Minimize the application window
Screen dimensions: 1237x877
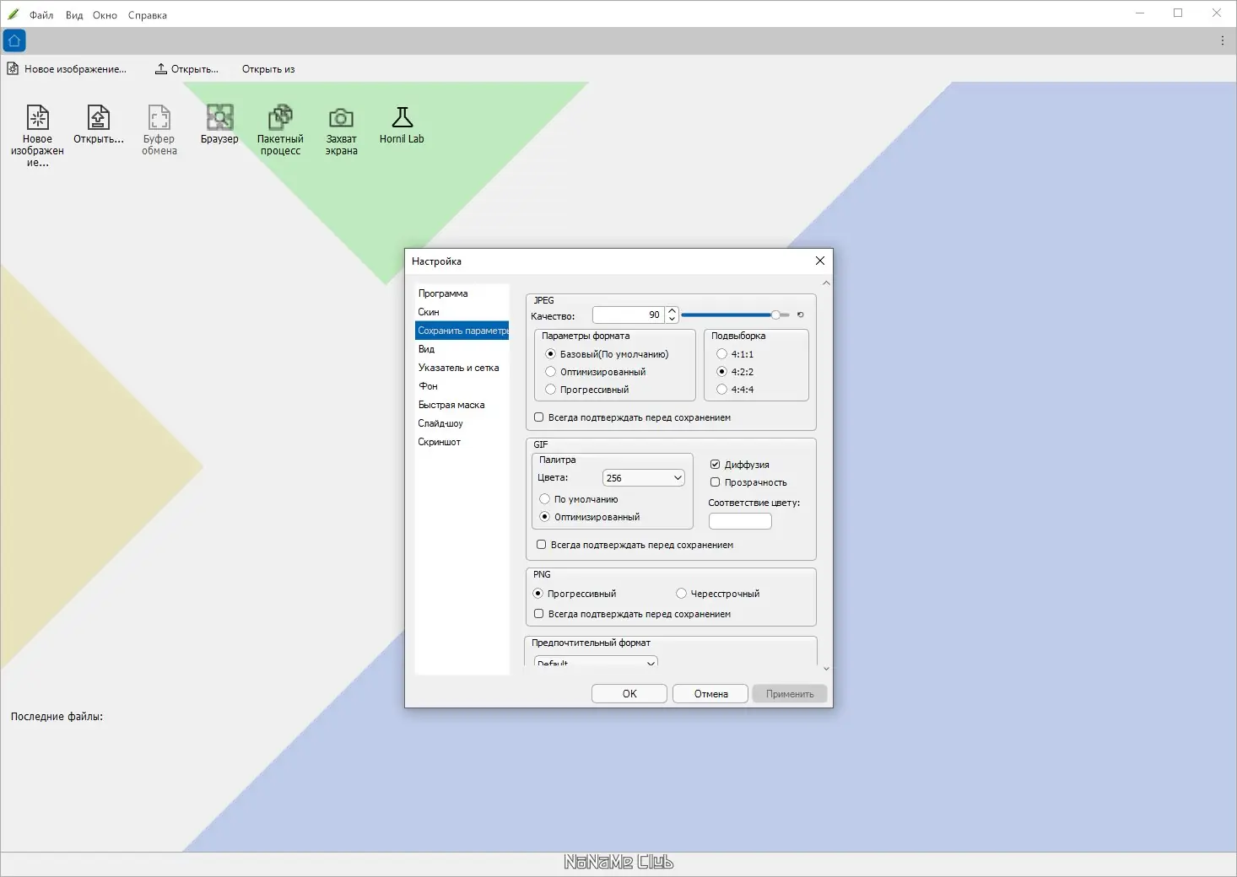1140,13
